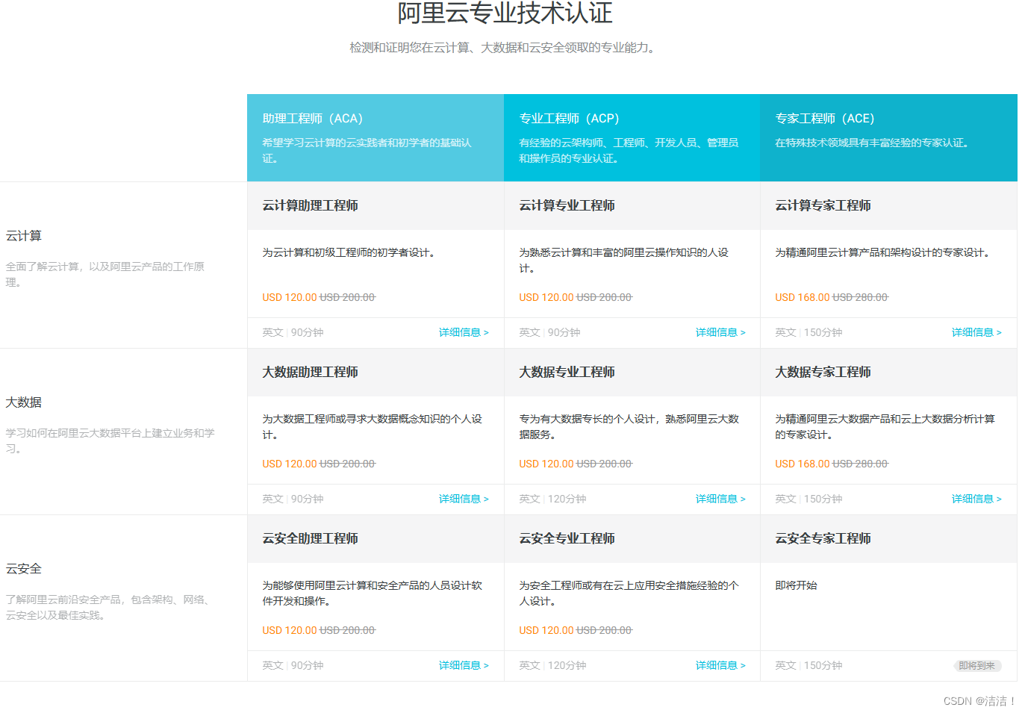Click USD 168.00 price on 云计算专家工程师 card
The image size is (1025, 713).
(x=803, y=297)
